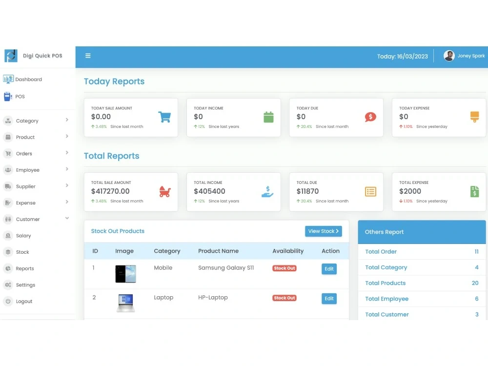This screenshot has height=366, width=488.
Task: Click the HP-Laptop product thumbnail
Action: click(126, 303)
